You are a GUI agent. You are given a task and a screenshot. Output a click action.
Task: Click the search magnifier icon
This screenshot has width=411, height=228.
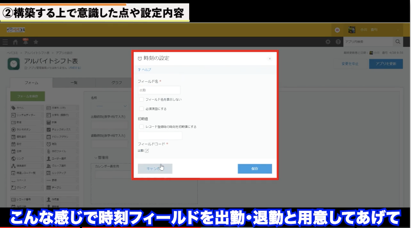coord(398,41)
